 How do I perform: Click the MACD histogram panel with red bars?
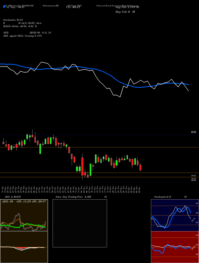click(24, 247)
